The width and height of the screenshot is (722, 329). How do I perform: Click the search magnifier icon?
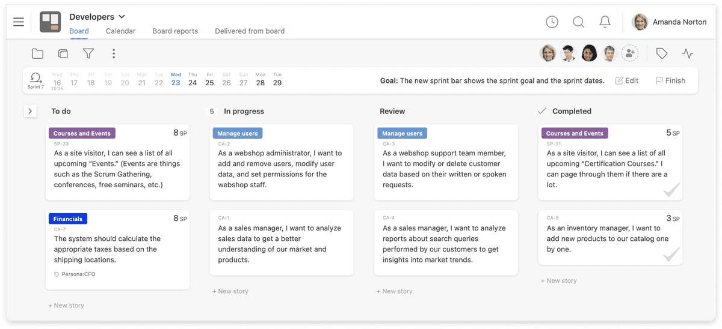pos(578,22)
